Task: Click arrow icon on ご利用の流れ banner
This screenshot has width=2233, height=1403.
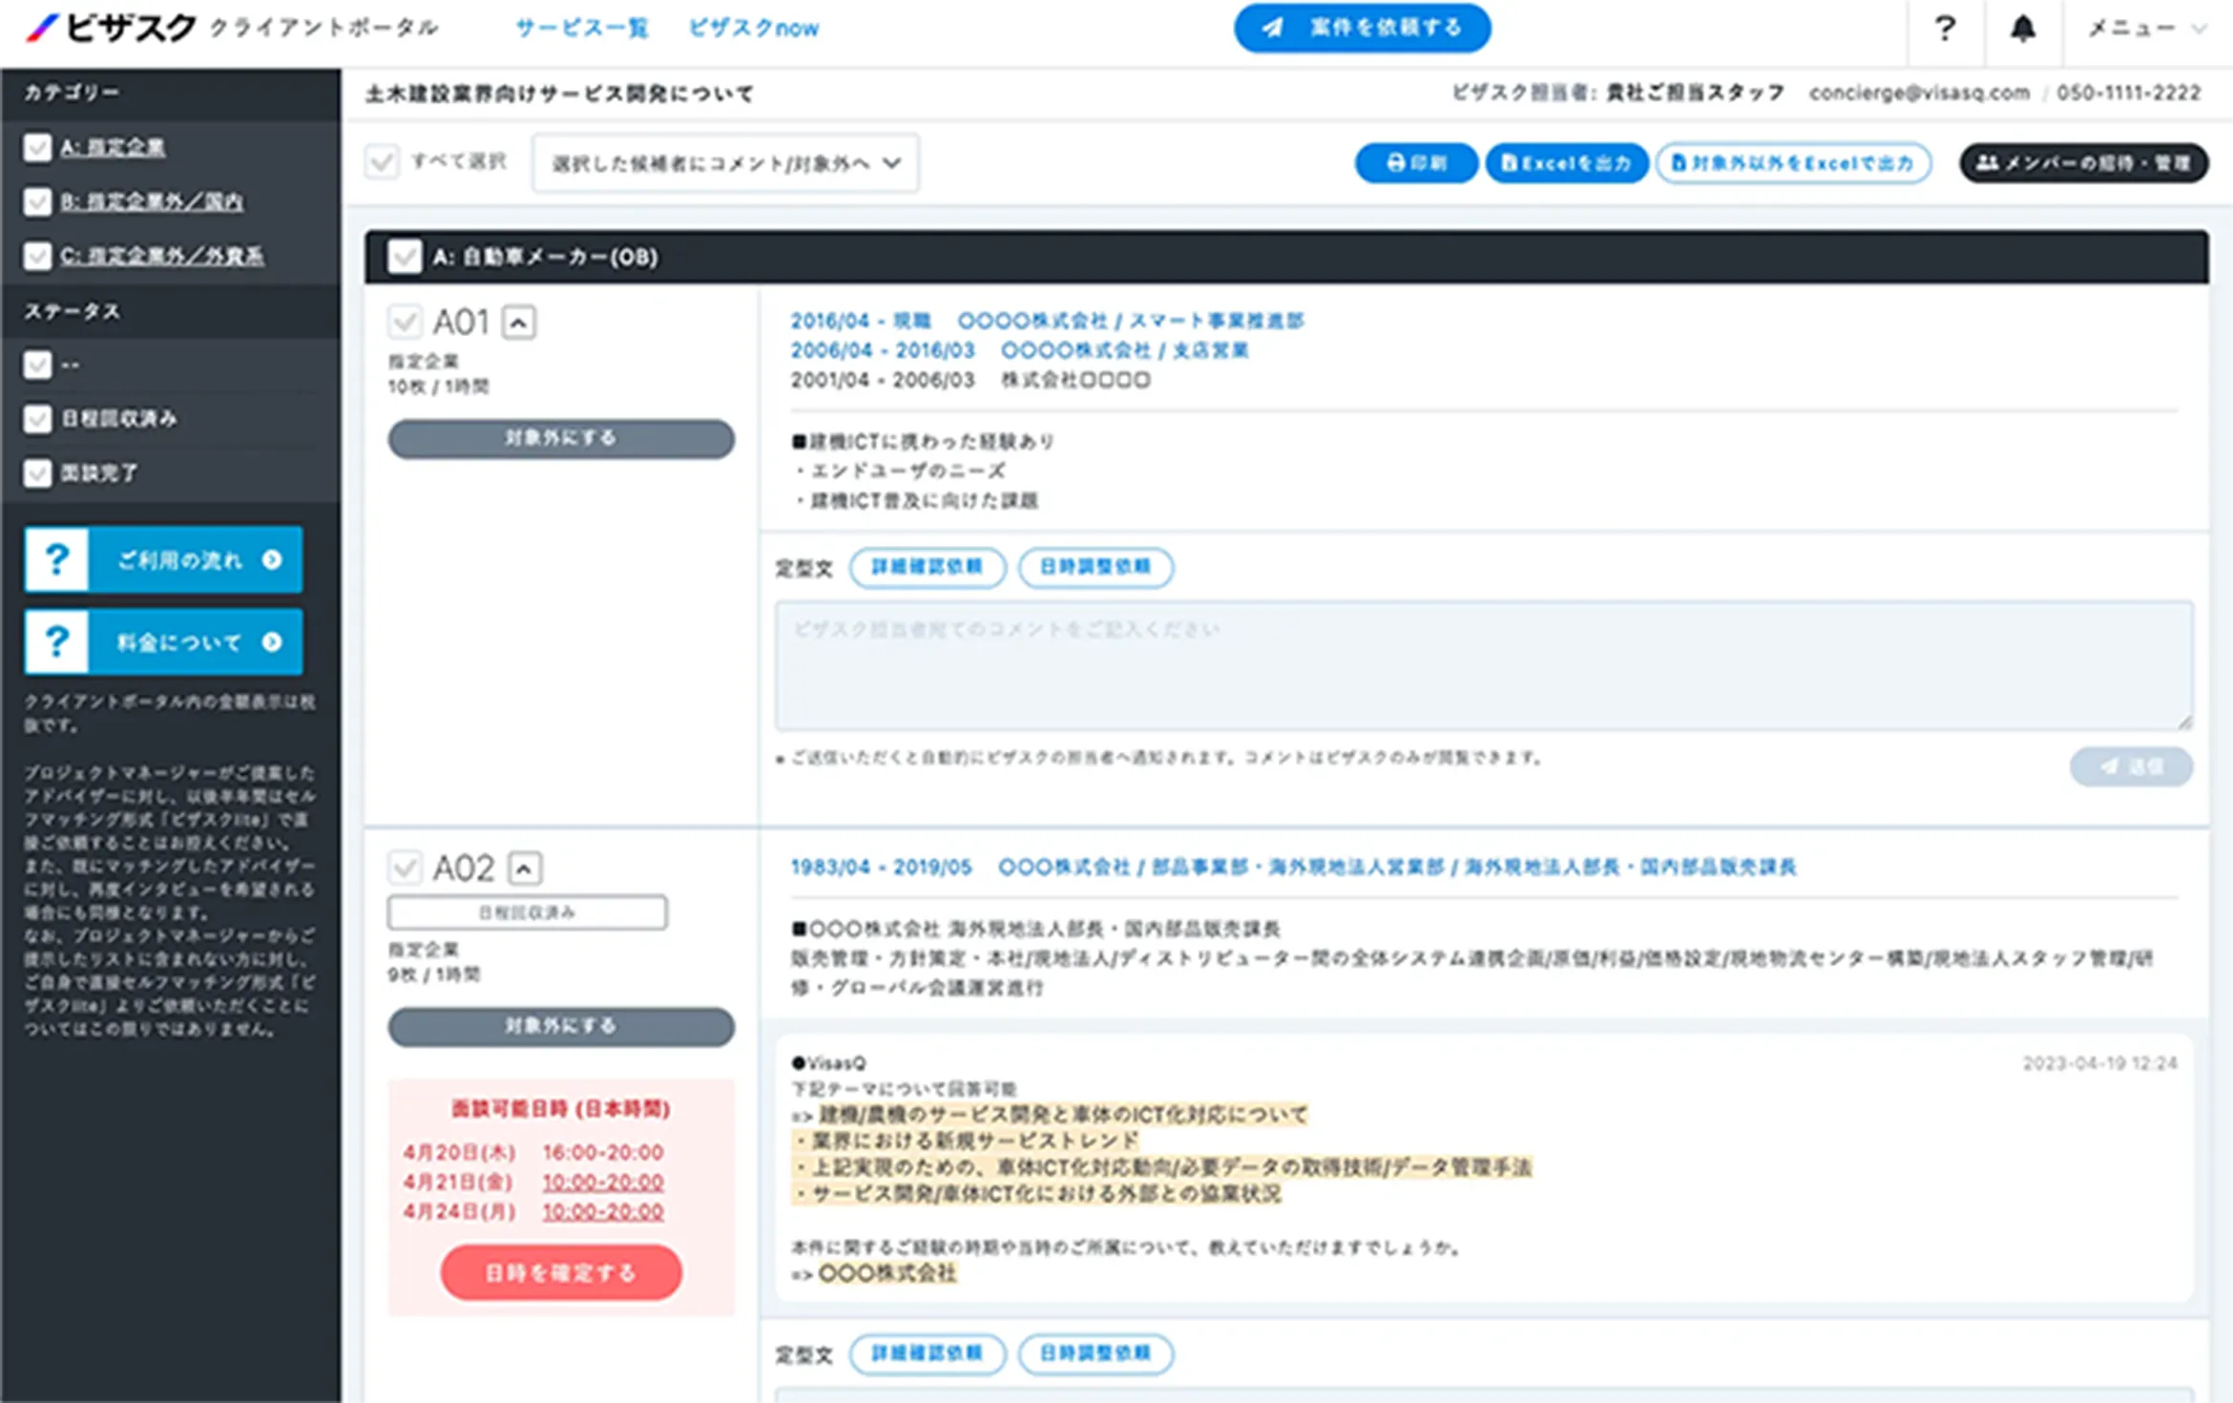Action: tap(272, 559)
